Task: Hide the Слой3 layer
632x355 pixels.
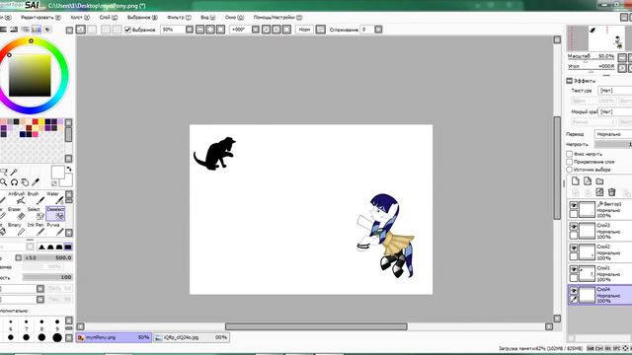Action: [x=574, y=227]
